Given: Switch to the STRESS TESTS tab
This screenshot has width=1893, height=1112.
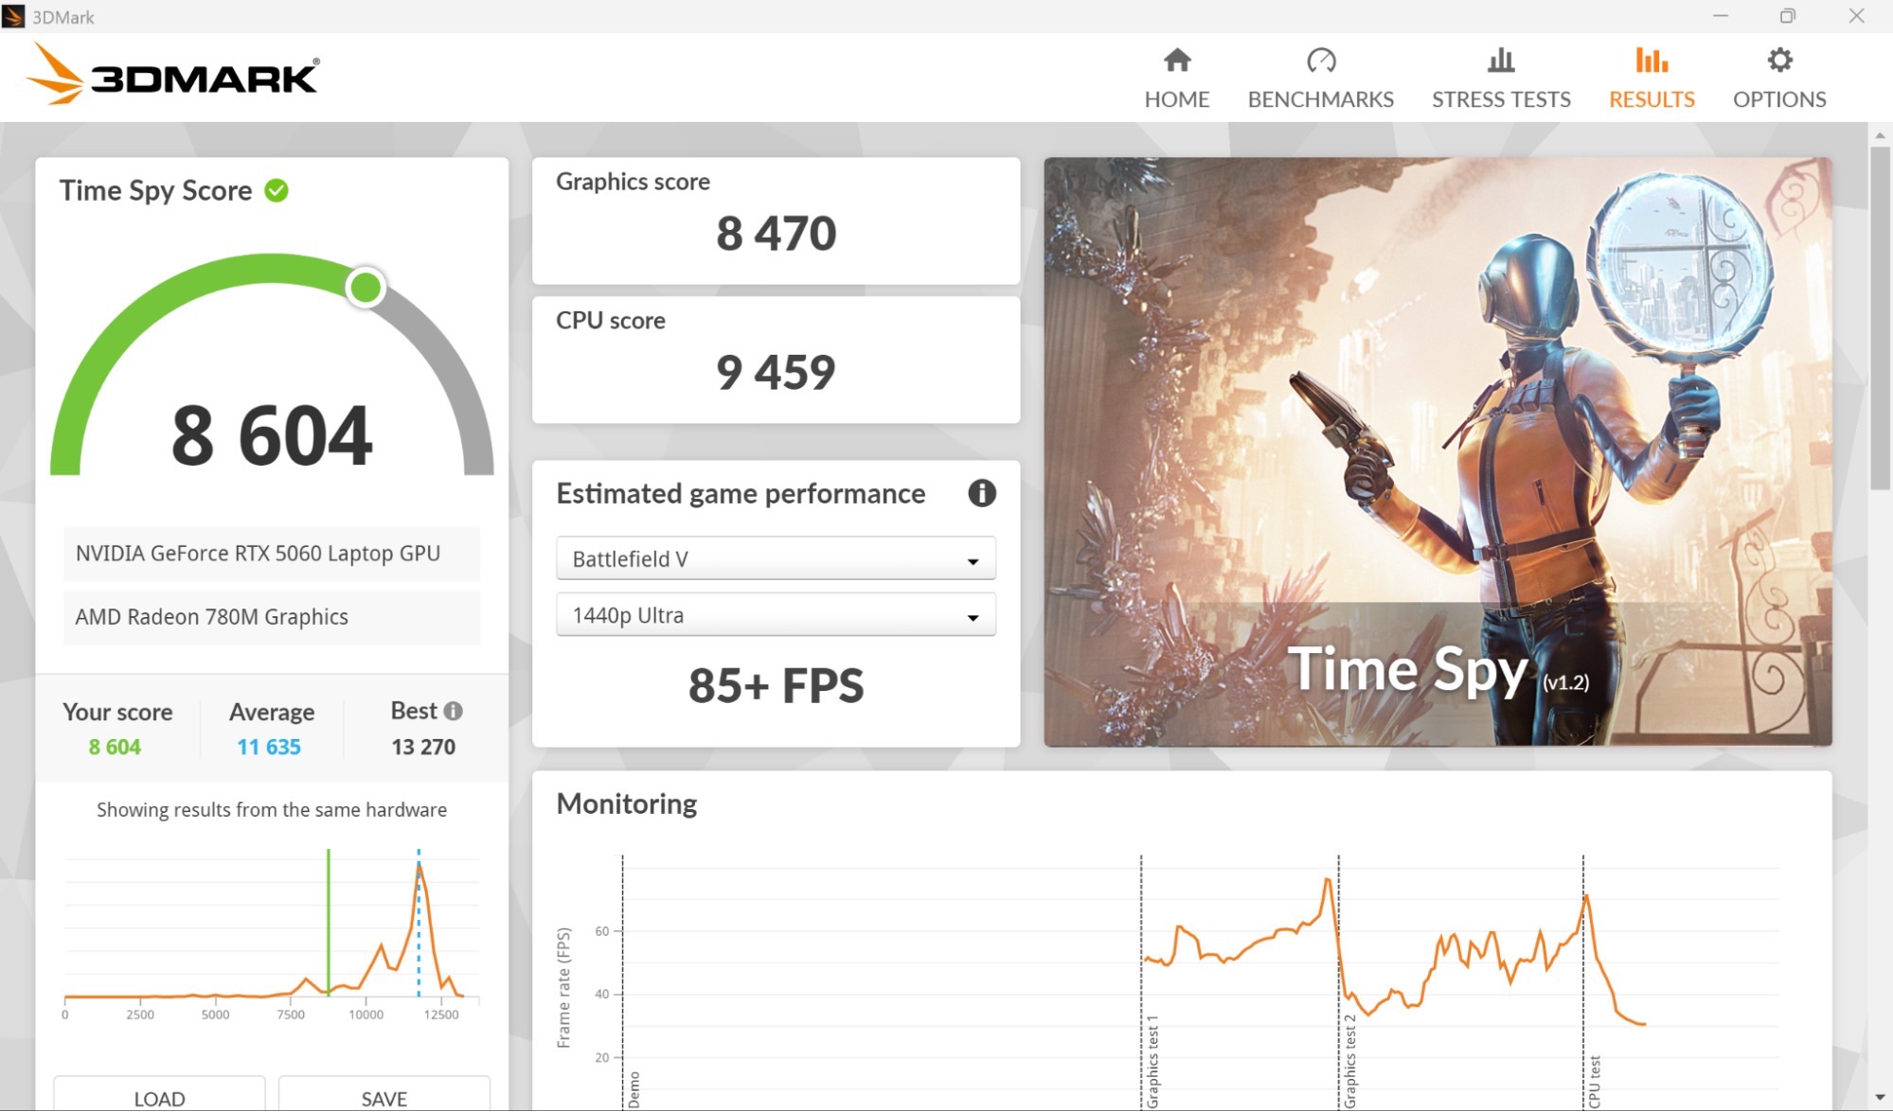Looking at the screenshot, I should (x=1500, y=98).
